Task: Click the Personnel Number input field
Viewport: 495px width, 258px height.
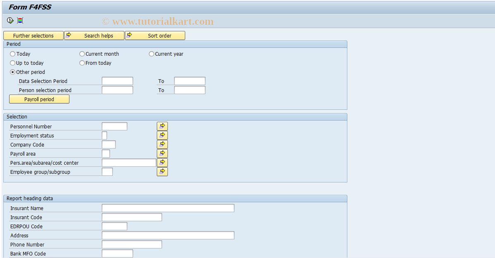Action: coord(115,126)
